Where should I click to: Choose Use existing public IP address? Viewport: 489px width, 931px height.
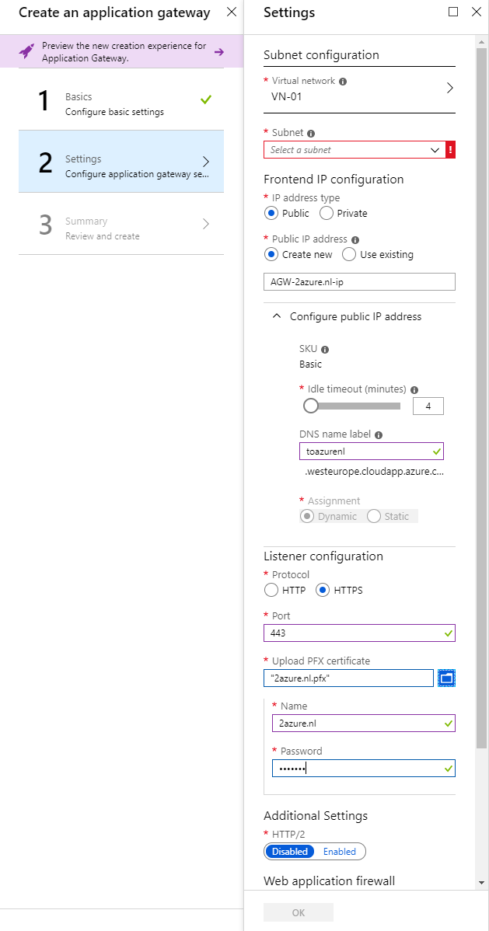(x=349, y=255)
